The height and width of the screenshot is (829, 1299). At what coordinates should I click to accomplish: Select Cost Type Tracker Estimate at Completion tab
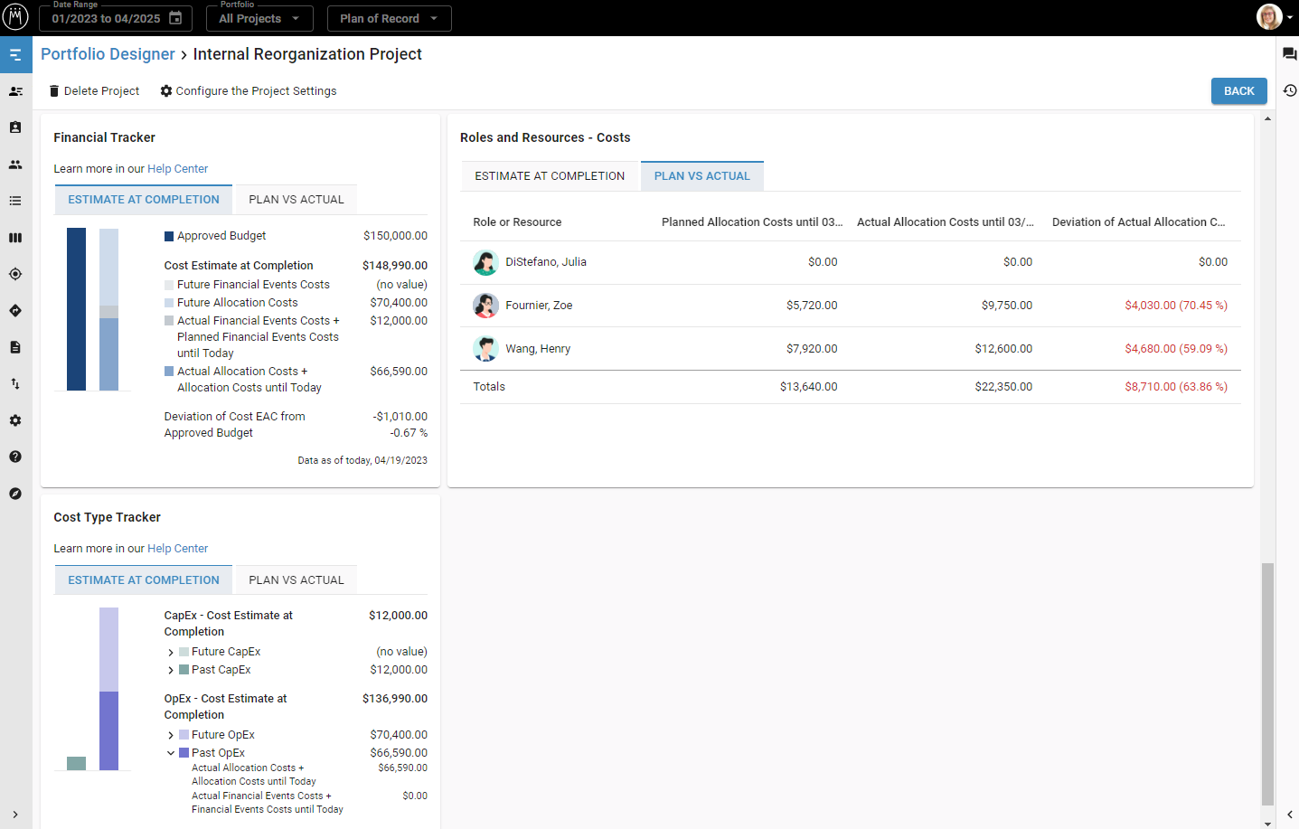(144, 580)
